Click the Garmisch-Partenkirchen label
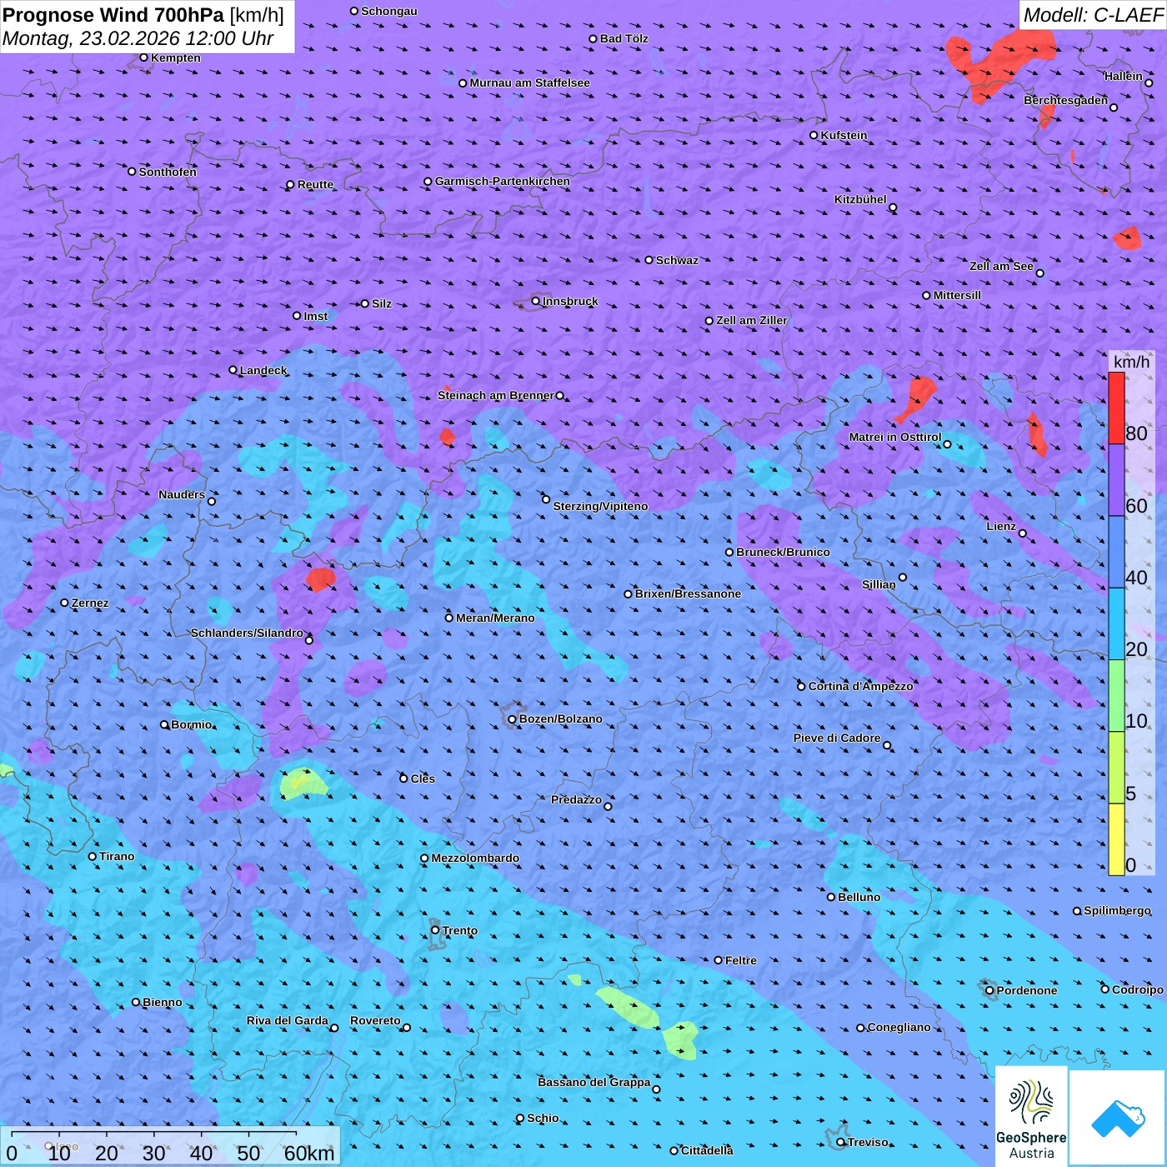This screenshot has width=1167, height=1167. (503, 181)
